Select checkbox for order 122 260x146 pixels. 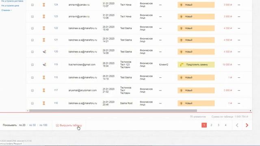coord(32,28)
